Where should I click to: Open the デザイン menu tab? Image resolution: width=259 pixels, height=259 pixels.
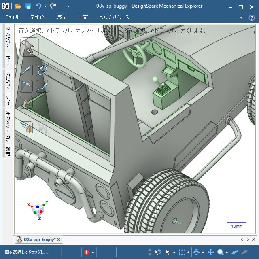(38, 17)
